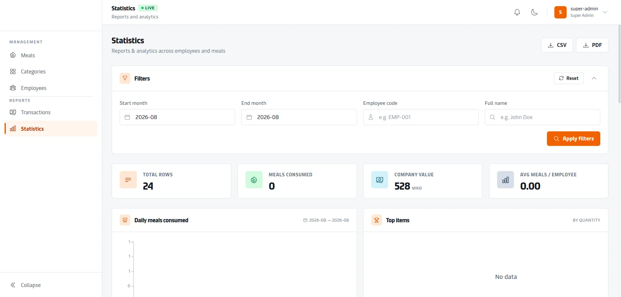Click the orange S user avatar
Viewport: 621px width, 297px height.
pyautogui.click(x=560, y=12)
